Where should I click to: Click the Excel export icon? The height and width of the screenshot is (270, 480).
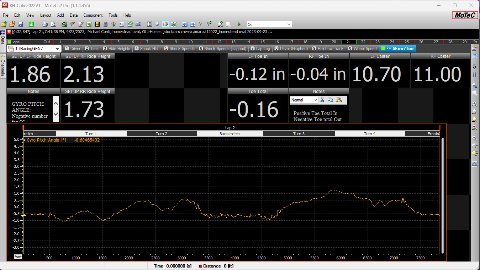coord(89,24)
